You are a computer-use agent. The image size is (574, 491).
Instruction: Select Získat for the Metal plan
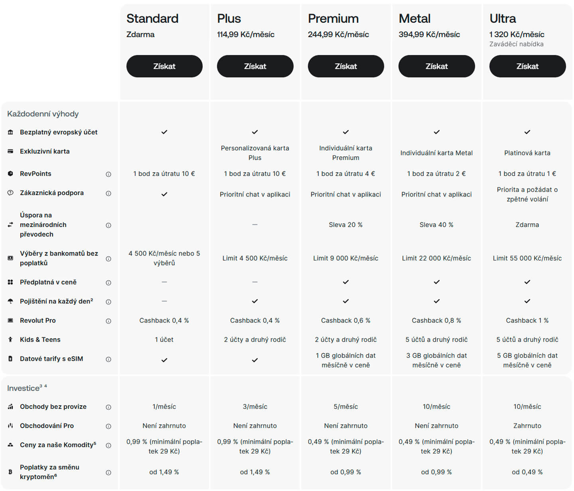tap(436, 66)
